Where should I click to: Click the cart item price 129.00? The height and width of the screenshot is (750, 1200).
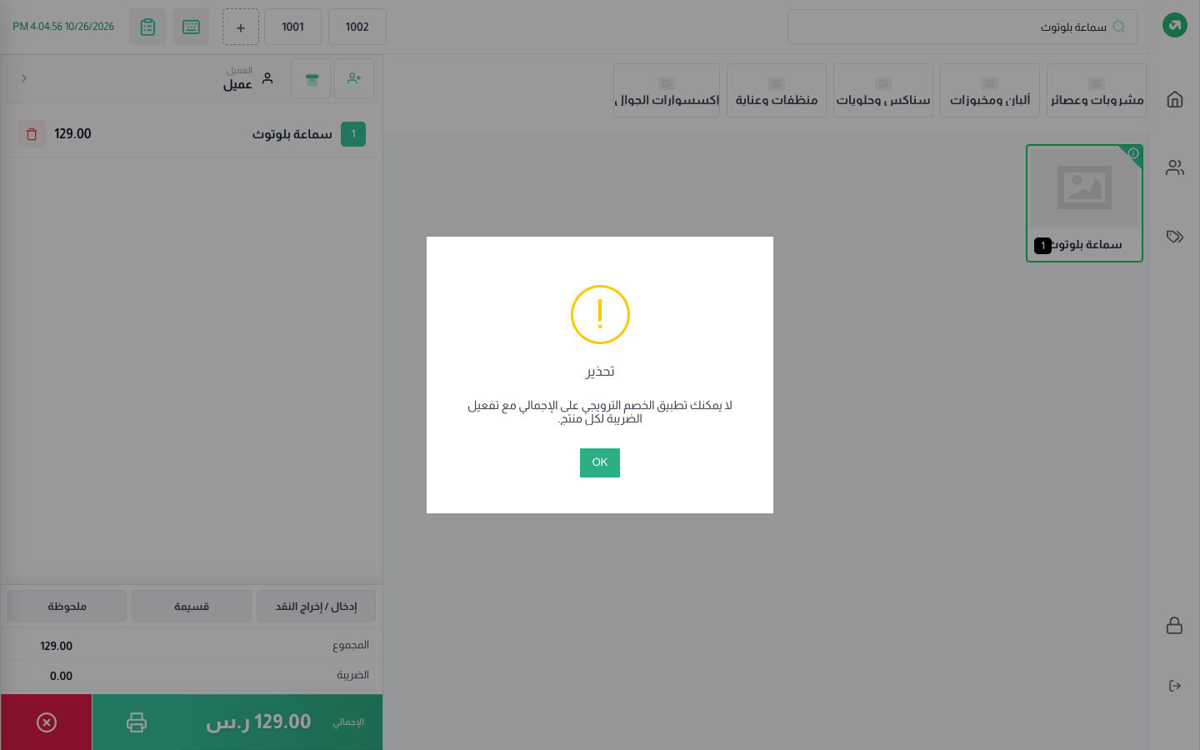pos(72,134)
